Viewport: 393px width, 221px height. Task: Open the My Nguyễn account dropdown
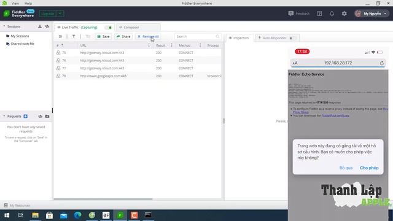[x=371, y=14]
